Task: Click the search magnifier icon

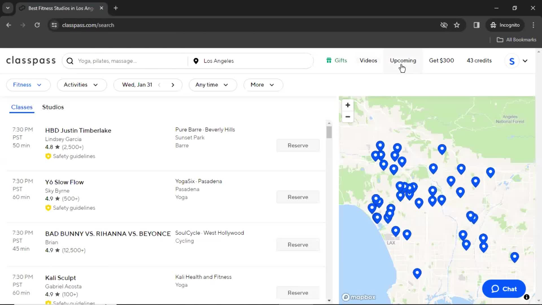Action: pyautogui.click(x=70, y=61)
